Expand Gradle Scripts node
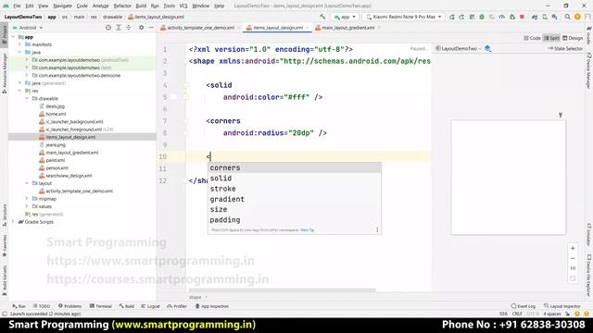The height and width of the screenshot is (333, 593). (13, 222)
